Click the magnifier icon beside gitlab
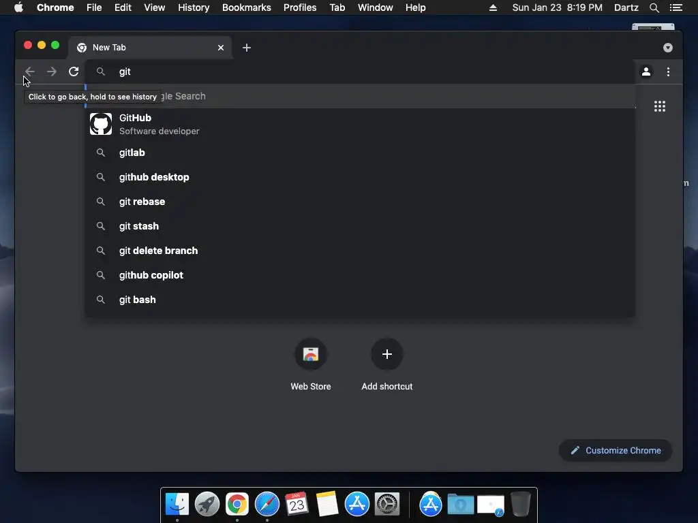The image size is (698, 523). pyautogui.click(x=101, y=153)
